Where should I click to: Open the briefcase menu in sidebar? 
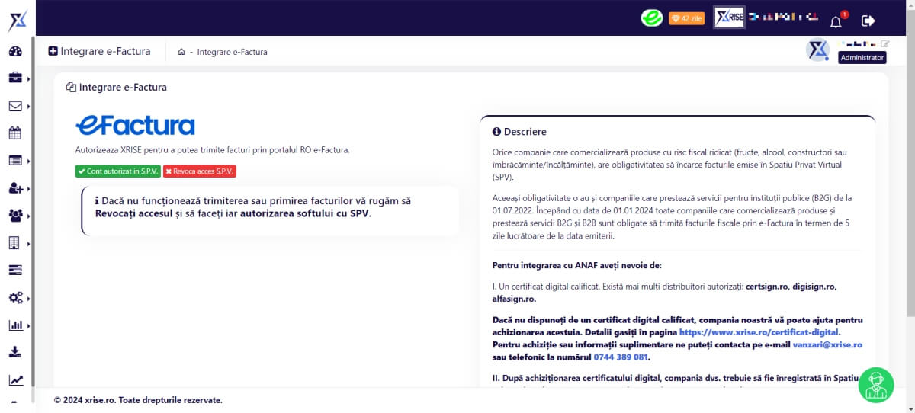[x=15, y=78]
